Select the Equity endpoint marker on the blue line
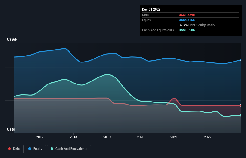This screenshot has height=158, width=246. 241,60
